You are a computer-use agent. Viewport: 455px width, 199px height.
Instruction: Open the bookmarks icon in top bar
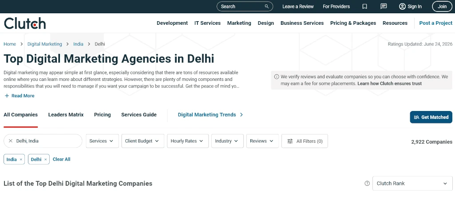pyautogui.click(x=365, y=6)
